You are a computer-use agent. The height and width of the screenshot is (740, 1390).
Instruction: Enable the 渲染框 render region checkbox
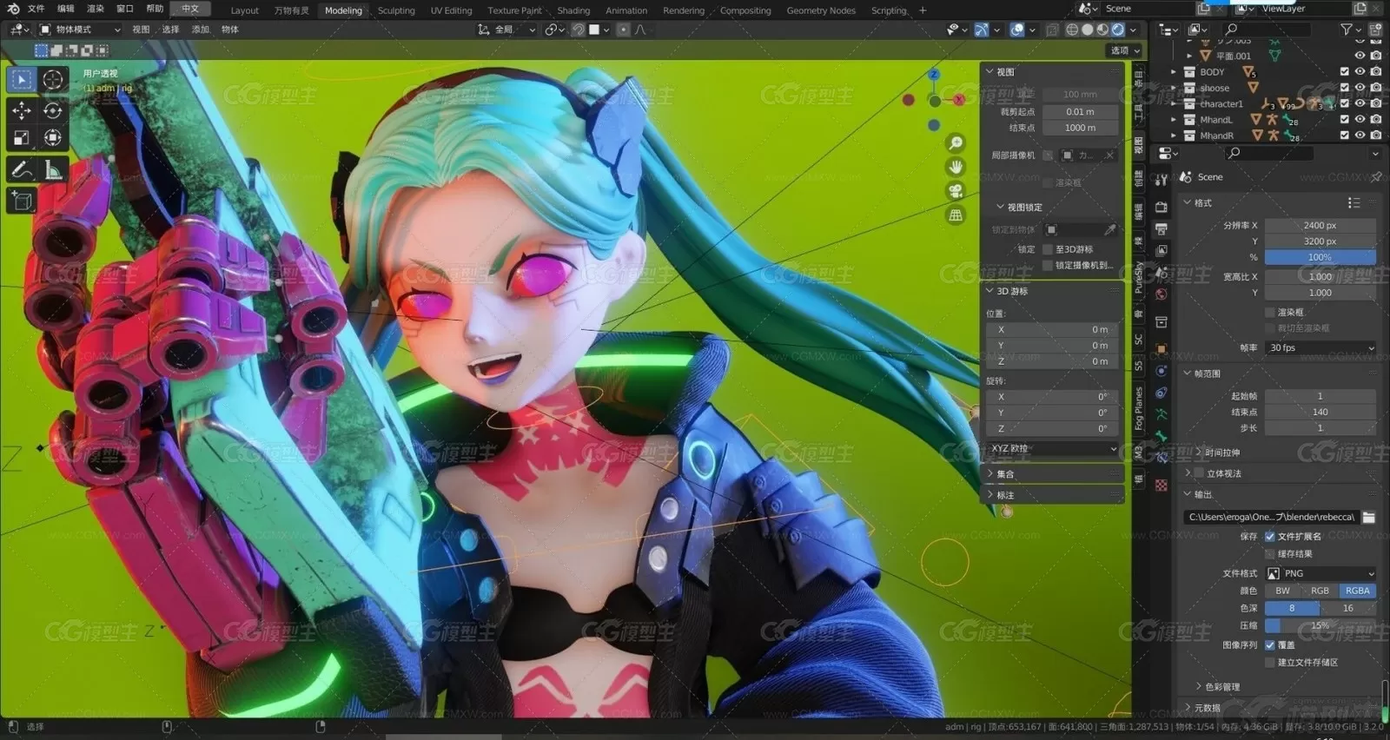1270,313
